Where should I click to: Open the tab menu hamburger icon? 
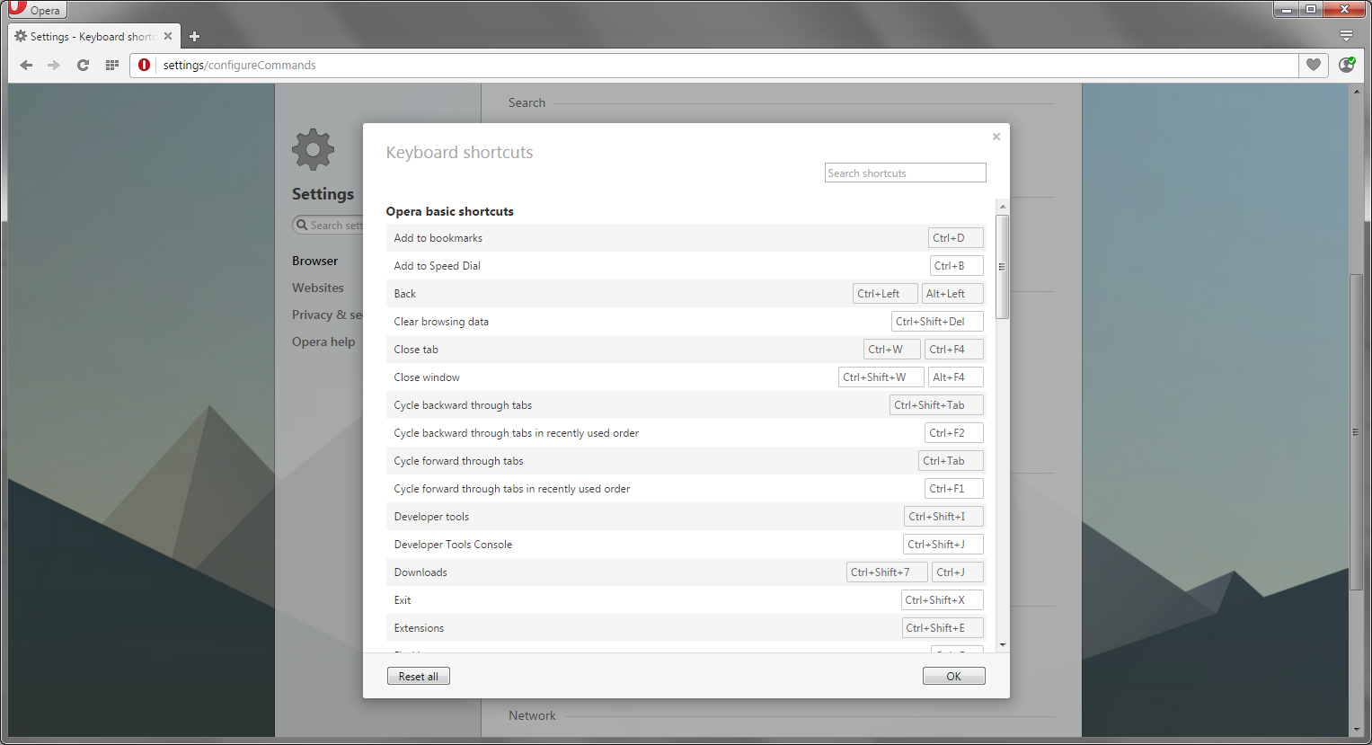pyautogui.click(x=1346, y=35)
